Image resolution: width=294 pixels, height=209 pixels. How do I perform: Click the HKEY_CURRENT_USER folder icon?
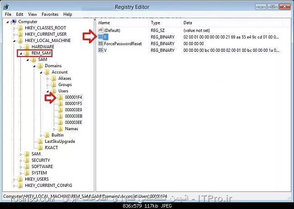(x=20, y=34)
